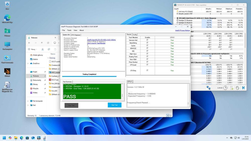Click the copy icon in Explorer toolbar

[49, 49]
